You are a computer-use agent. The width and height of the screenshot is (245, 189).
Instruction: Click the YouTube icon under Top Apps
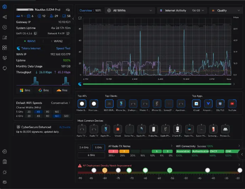point(233,104)
